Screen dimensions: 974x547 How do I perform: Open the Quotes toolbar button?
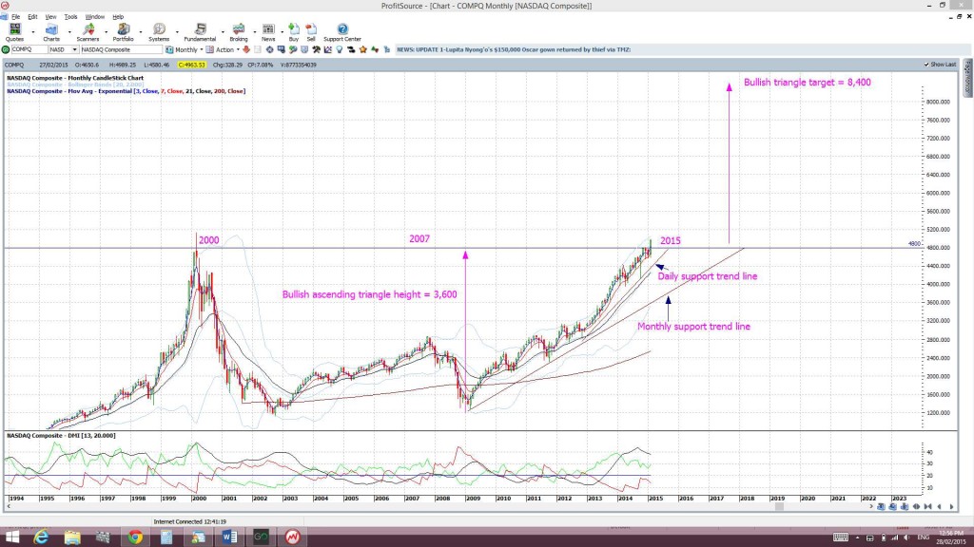pos(14,31)
